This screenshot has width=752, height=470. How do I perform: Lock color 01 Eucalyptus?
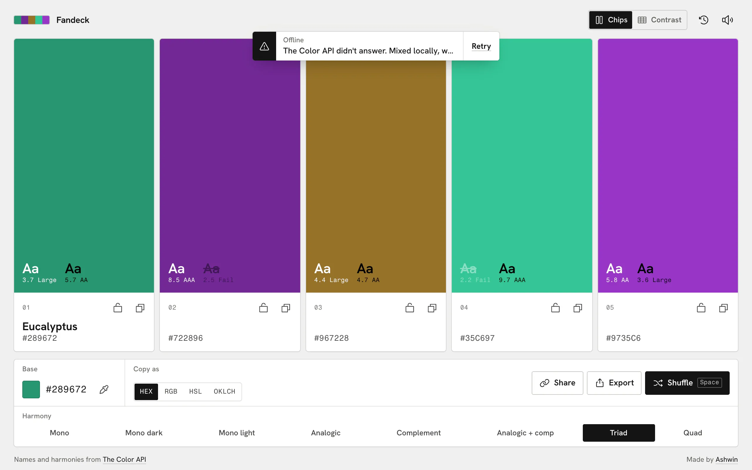(118, 308)
